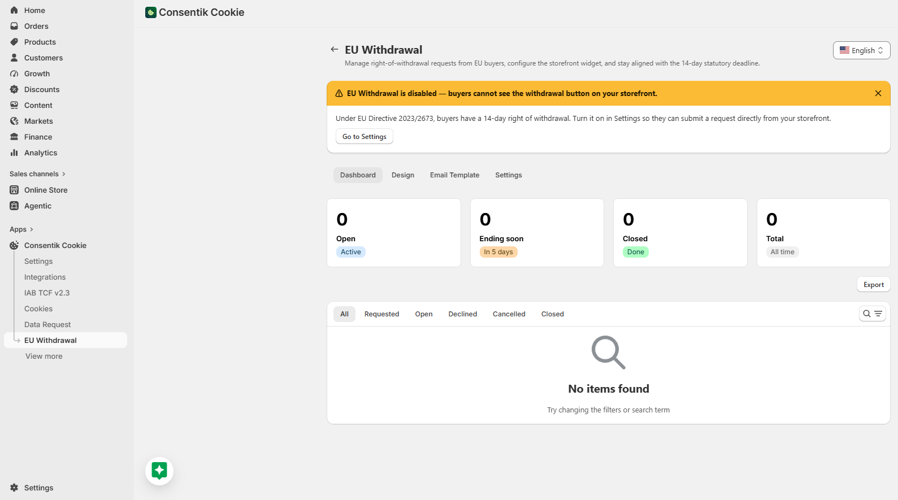Click the Consentik Cookie app icon in sidebar
This screenshot has height=500, width=898.
(14, 245)
